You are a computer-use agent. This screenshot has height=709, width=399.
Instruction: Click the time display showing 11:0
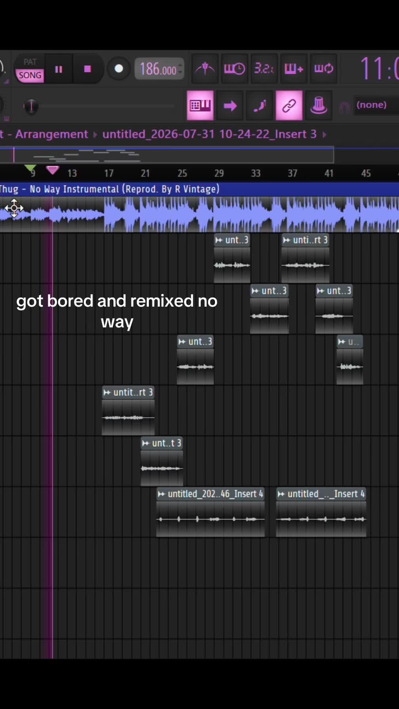(x=379, y=69)
